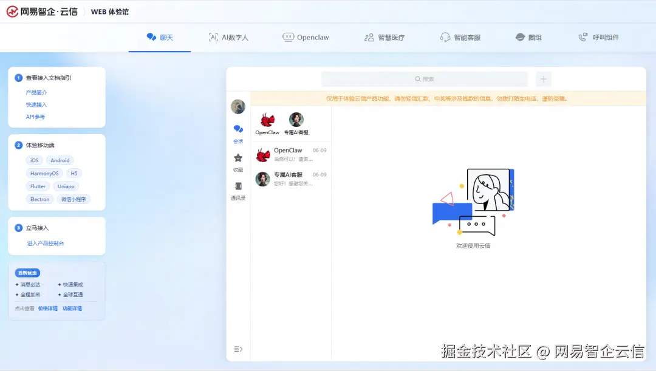Click the 产品简介 link

click(36, 92)
